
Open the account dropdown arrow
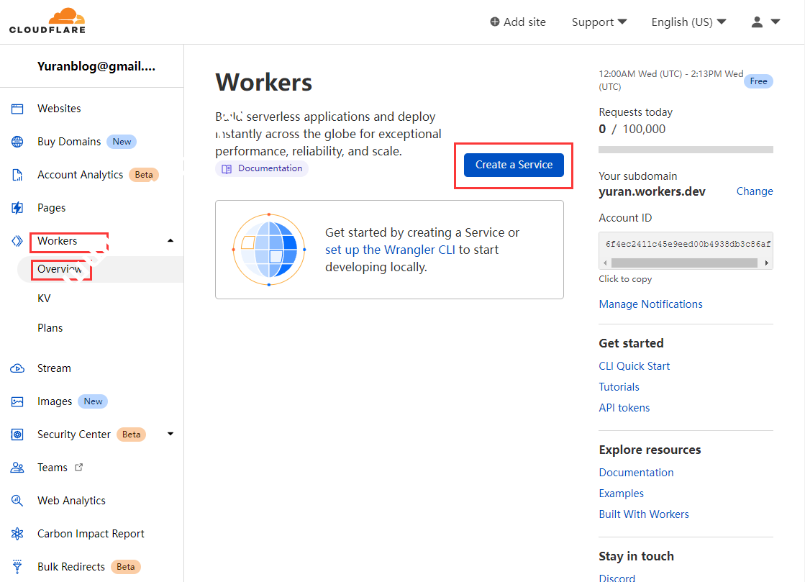coord(776,22)
